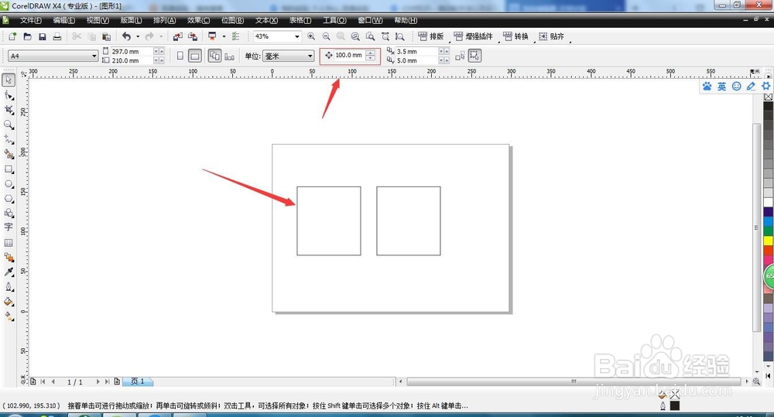Screen dimensions: 774x417
Task: Select the Eyedropper tool
Action: [9, 272]
